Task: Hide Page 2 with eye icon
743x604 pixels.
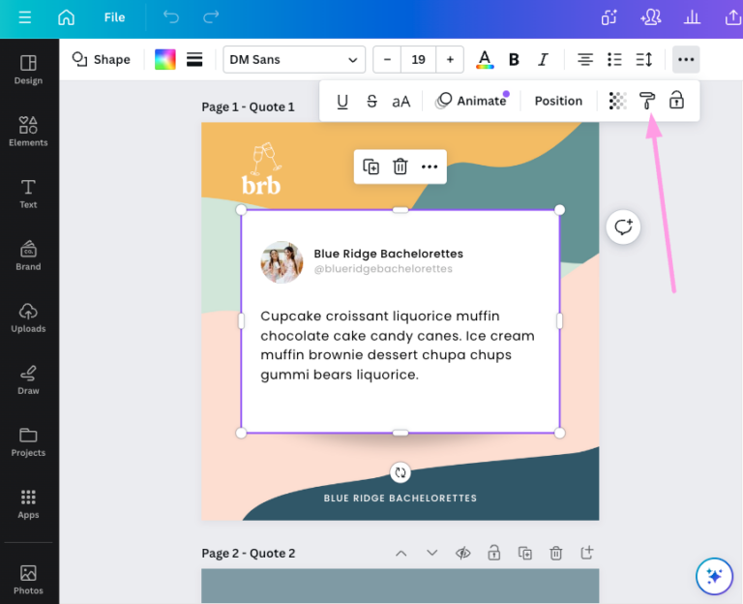Action: [462, 553]
